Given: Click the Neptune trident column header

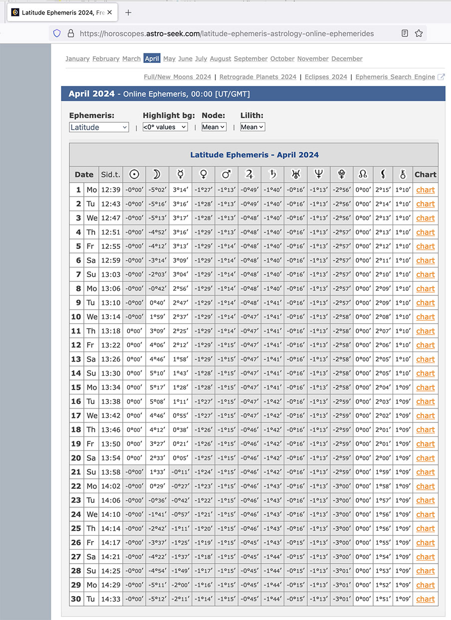Looking at the screenshot, I should tap(318, 175).
